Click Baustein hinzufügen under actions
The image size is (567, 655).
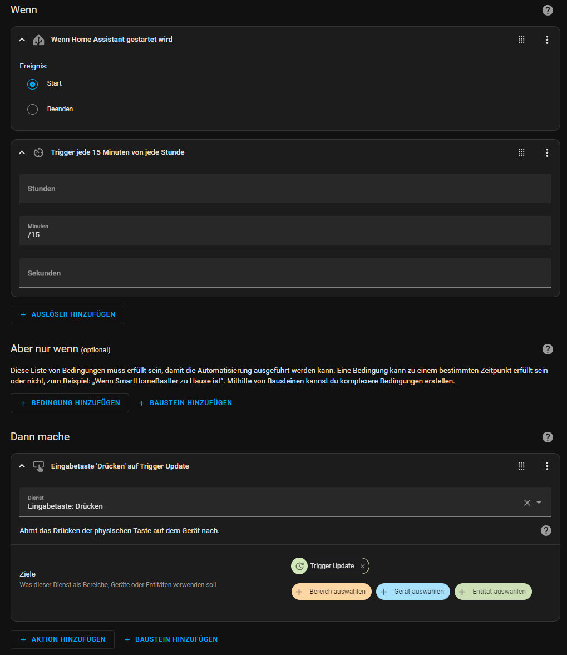(171, 639)
